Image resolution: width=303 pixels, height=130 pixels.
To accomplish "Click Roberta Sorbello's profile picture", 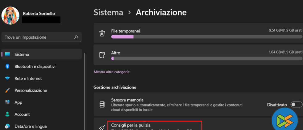I will click(11, 16).
